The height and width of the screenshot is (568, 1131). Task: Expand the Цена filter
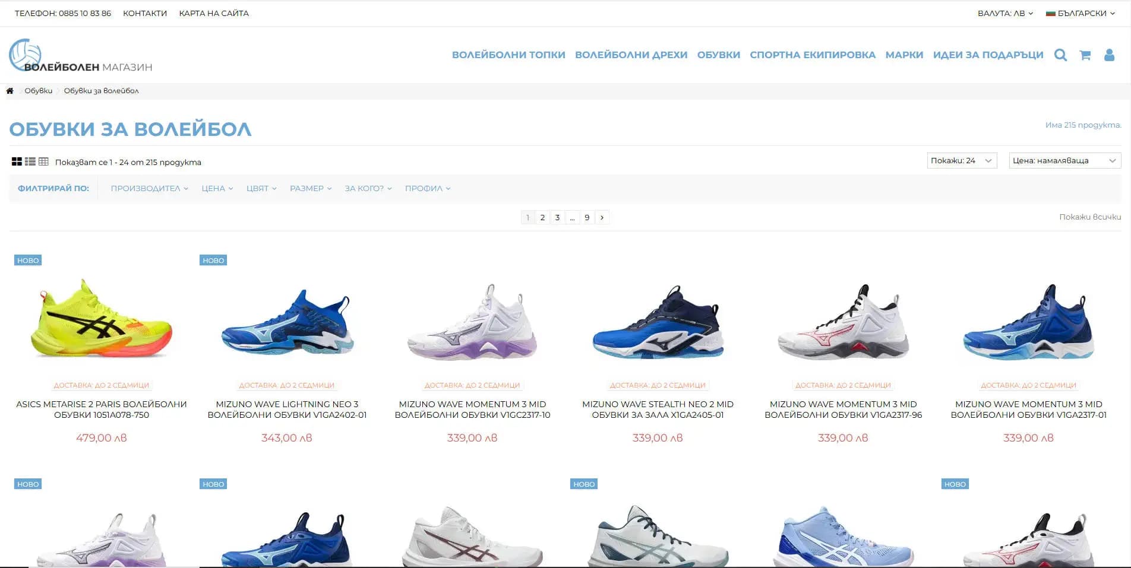[217, 188]
